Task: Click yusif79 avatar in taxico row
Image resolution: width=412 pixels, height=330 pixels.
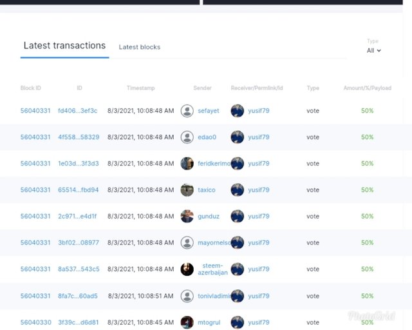Action: 238,189
